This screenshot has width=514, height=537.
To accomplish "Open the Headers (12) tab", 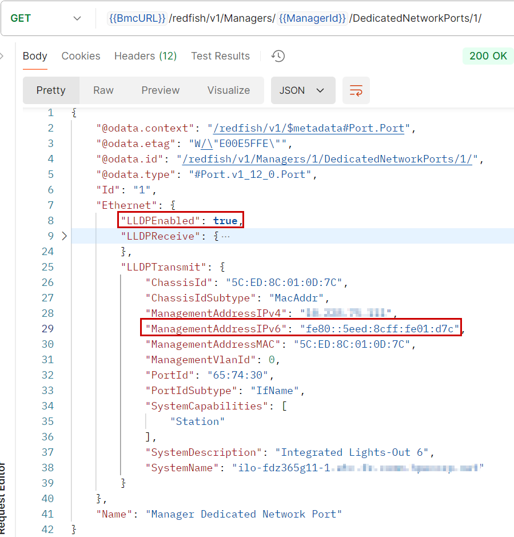I will 146,56.
